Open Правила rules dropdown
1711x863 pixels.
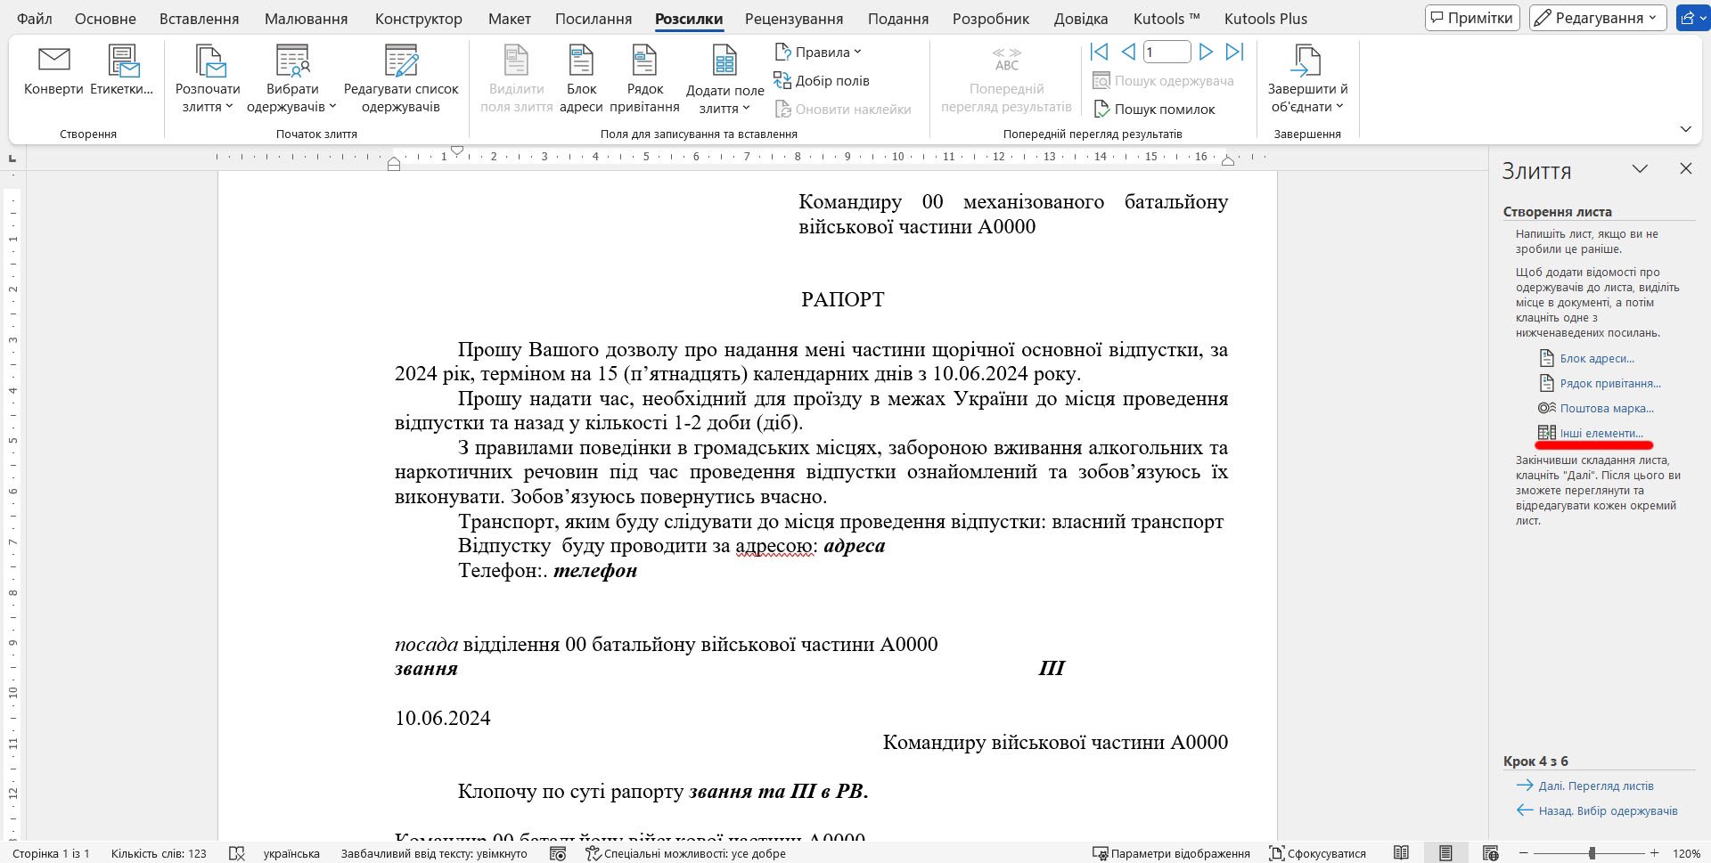[818, 52]
